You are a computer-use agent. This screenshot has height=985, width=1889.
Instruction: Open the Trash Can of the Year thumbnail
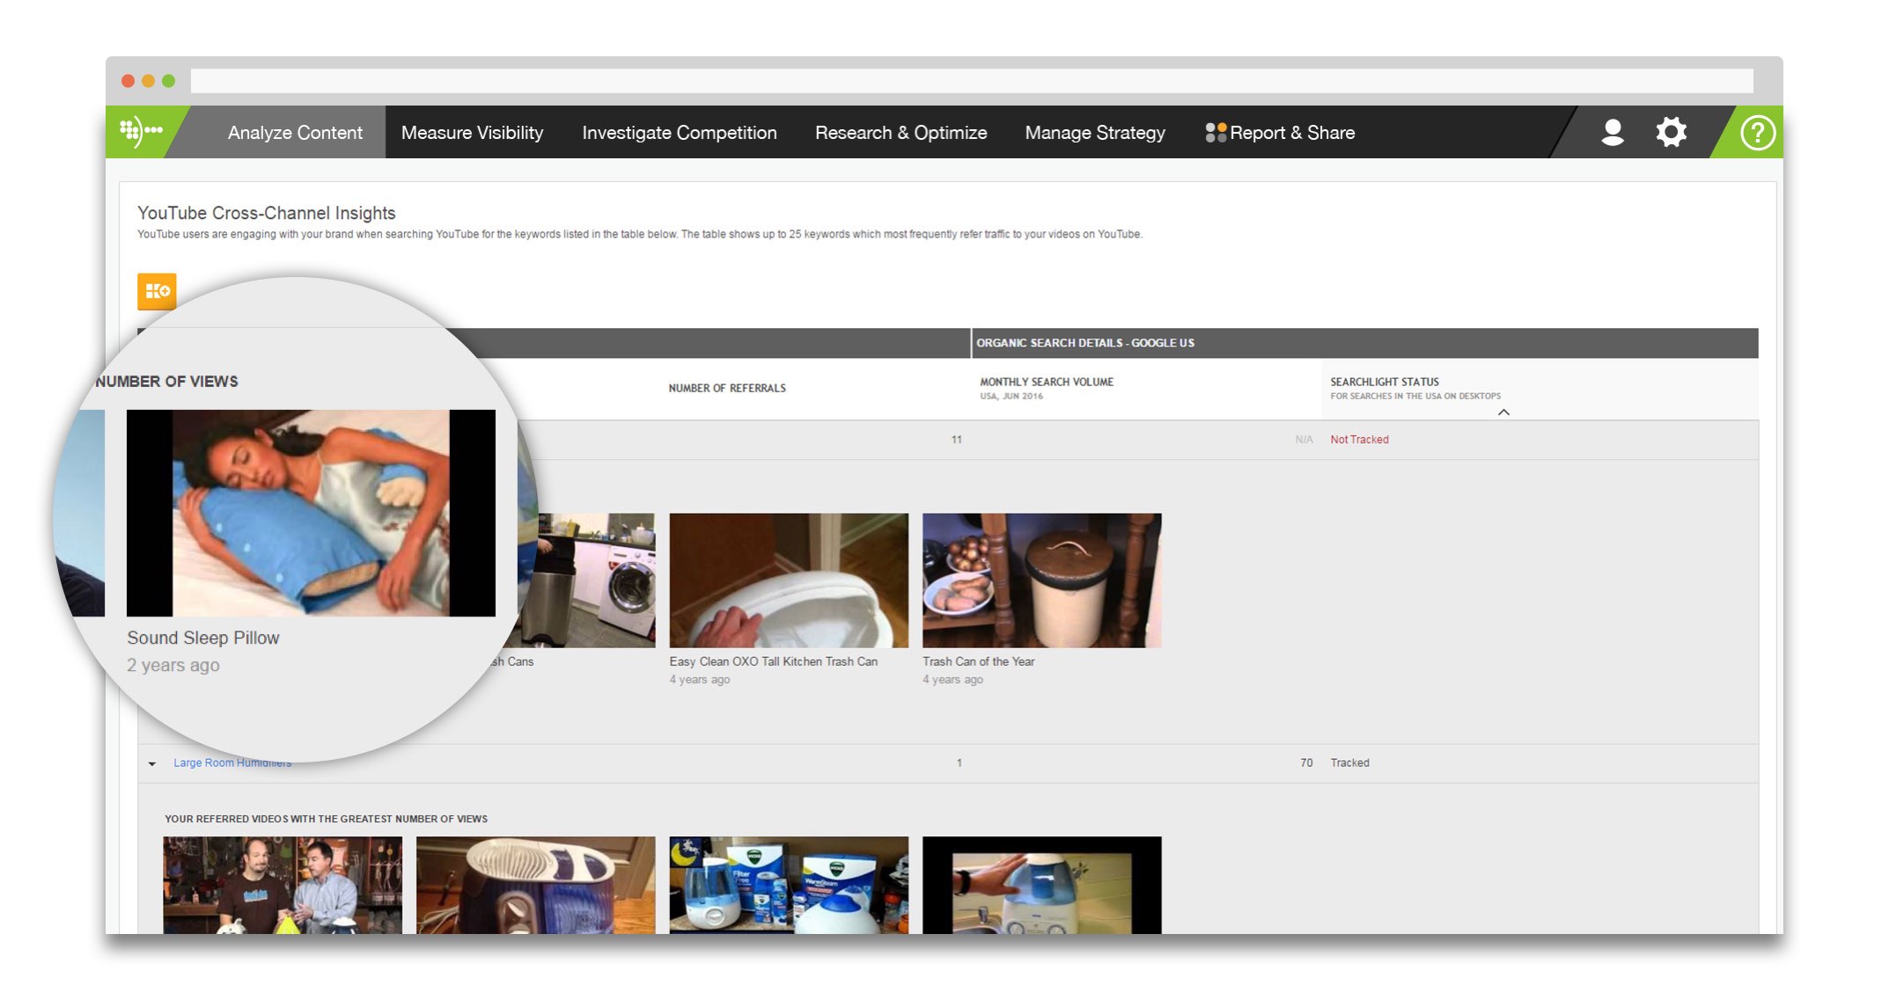tap(1041, 580)
